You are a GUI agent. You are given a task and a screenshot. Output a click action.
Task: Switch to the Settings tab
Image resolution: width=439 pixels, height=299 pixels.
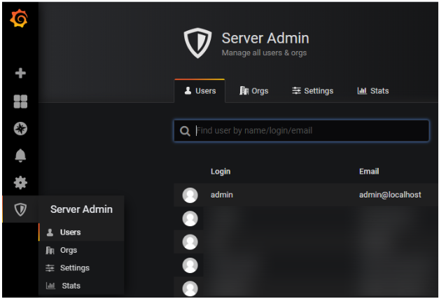click(312, 91)
